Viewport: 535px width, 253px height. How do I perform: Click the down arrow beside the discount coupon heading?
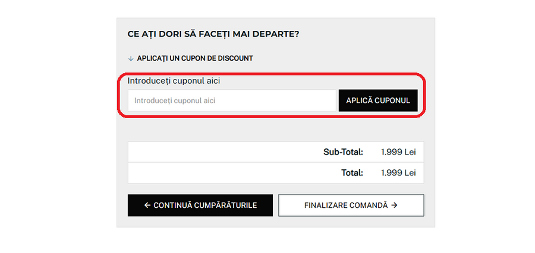131,58
